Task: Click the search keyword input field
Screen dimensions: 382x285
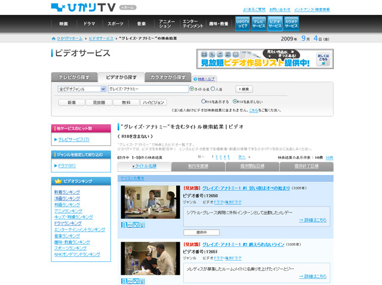Action: coord(149,89)
